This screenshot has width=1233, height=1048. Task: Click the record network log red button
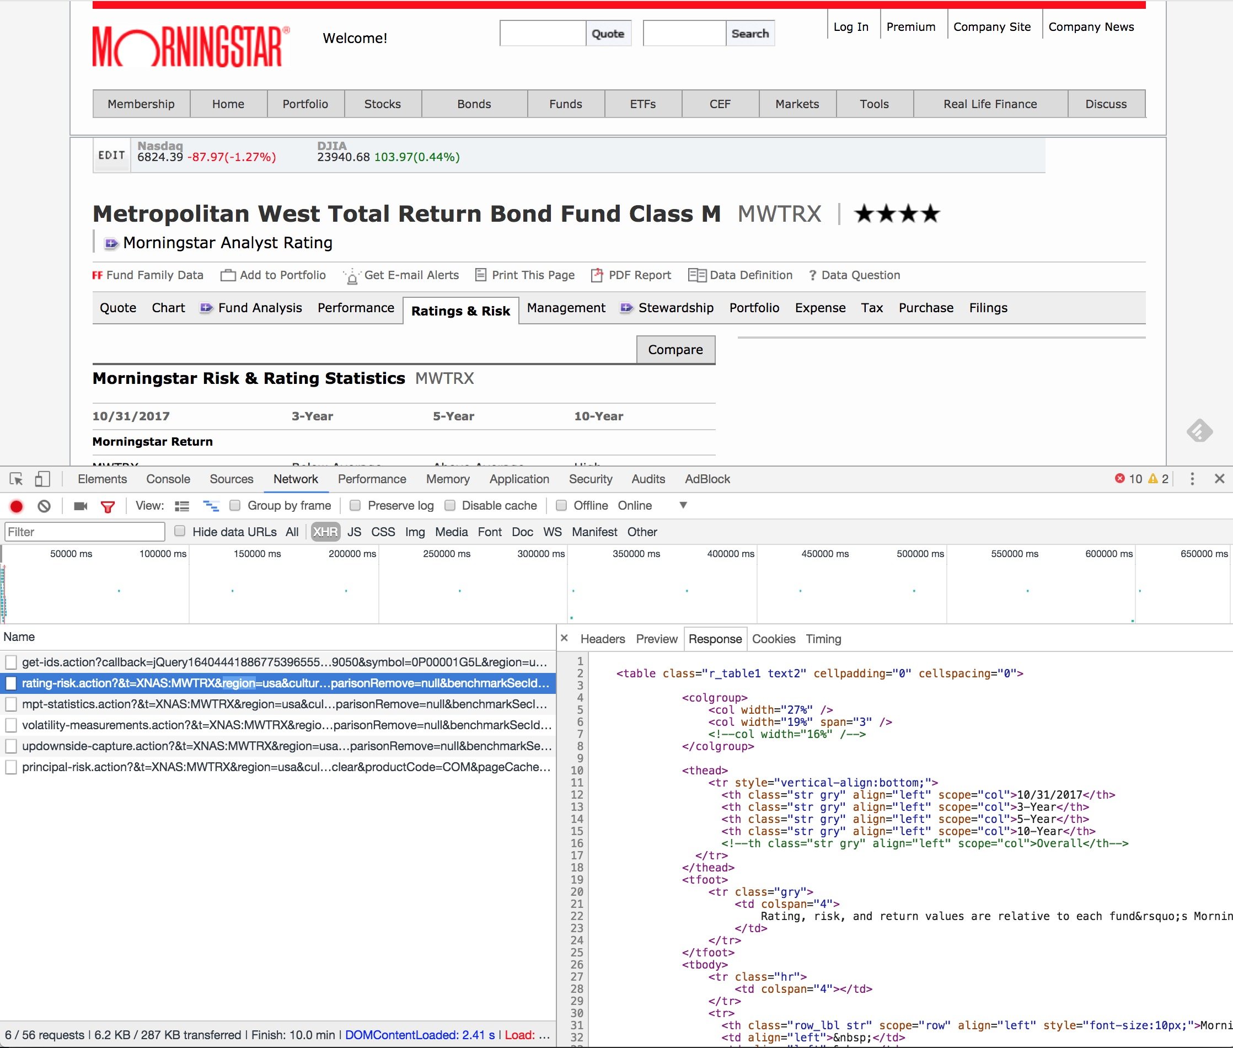pyautogui.click(x=17, y=506)
